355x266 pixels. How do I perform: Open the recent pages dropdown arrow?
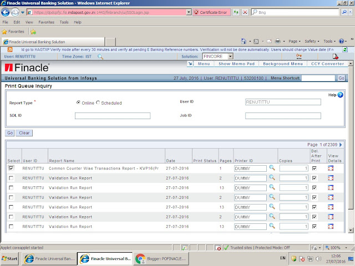pos(23,12)
